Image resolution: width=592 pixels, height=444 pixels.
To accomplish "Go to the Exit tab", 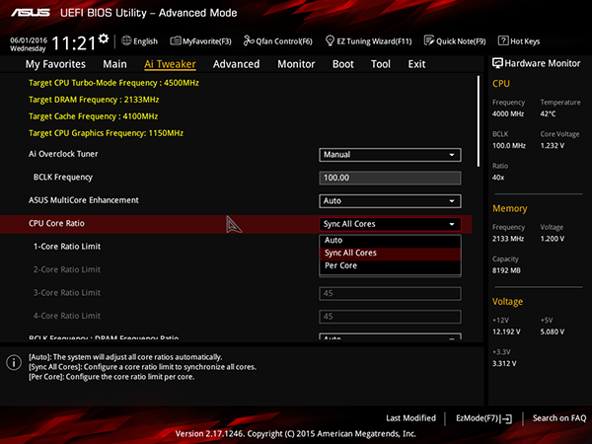I will click(x=416, y=64).
